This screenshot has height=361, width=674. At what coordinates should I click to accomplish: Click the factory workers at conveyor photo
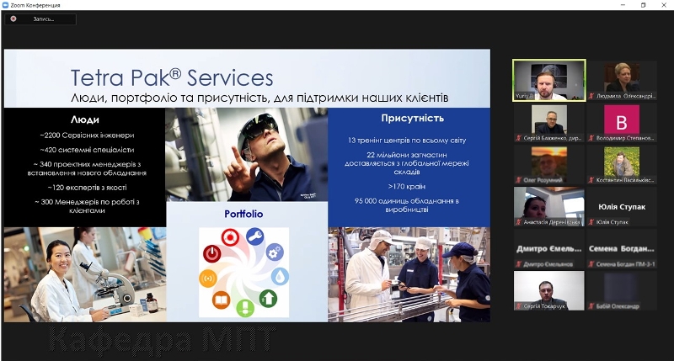click(409, 274)
